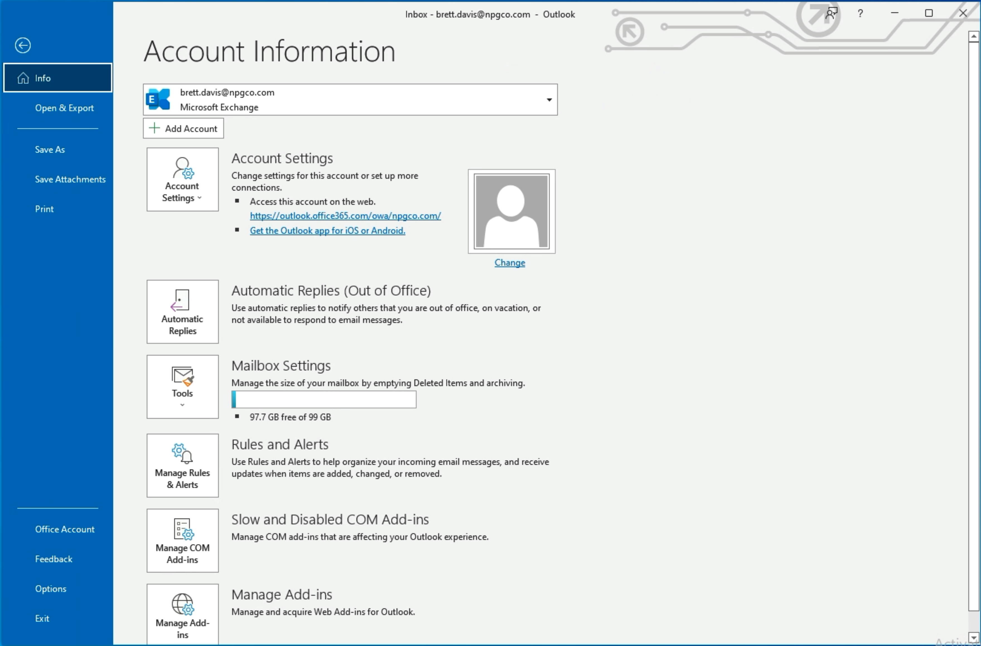The height and width of the screenshot is (646, 981).
Task: Click the Account Information heading
Action: (270, 52)
